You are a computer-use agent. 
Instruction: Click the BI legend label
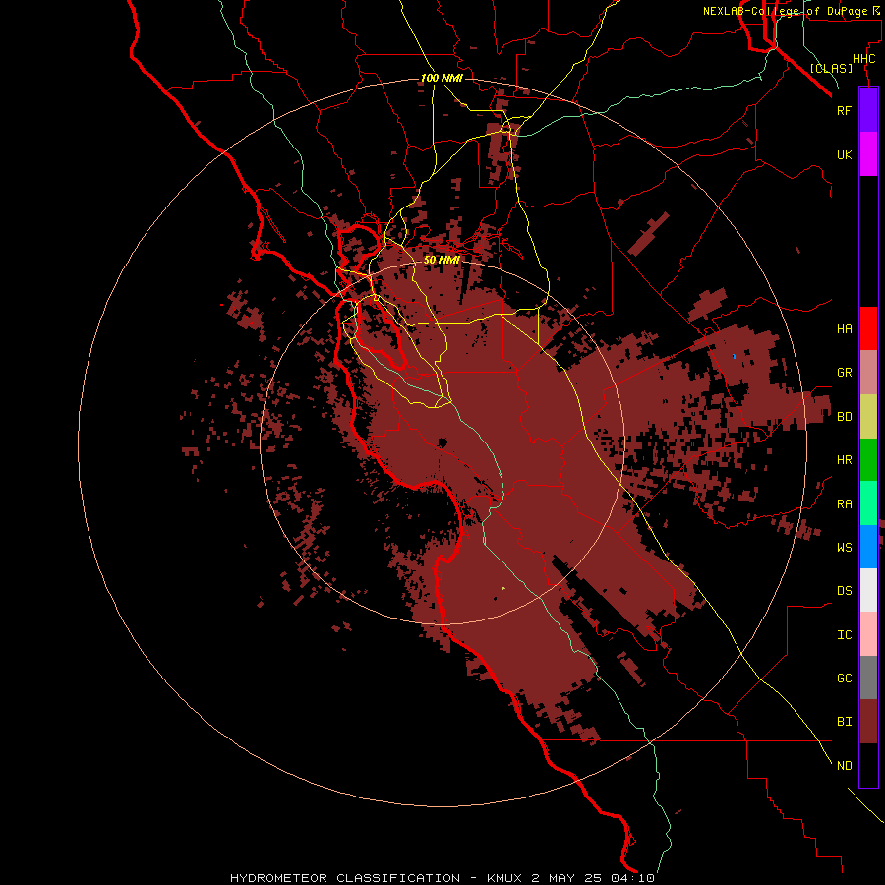(x=845, y=722)
